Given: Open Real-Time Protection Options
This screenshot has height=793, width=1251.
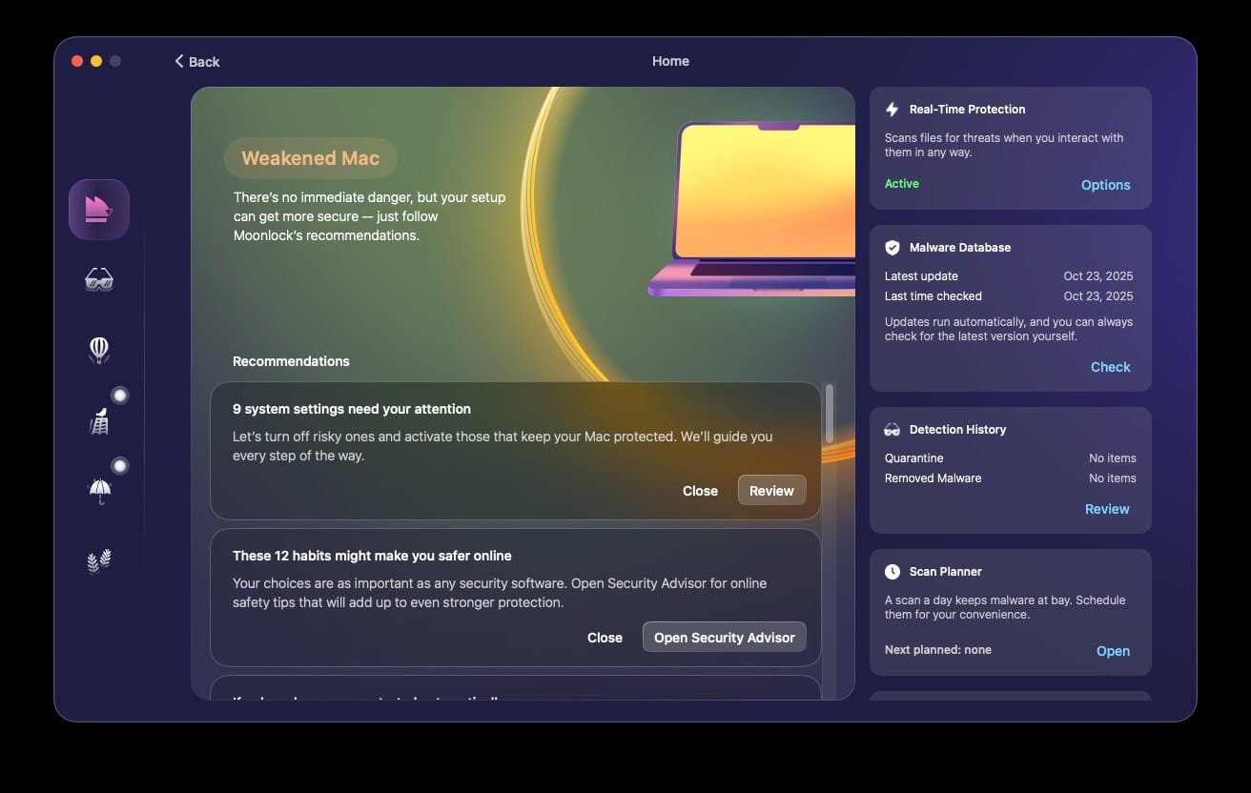Looking at the screenshot, I should (1105, 185).
